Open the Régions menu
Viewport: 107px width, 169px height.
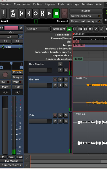click(50, 4)
